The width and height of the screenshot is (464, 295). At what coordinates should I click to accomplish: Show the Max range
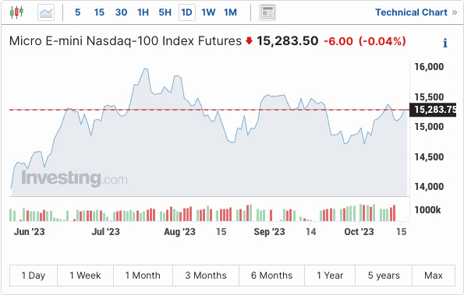coord(434,276)
